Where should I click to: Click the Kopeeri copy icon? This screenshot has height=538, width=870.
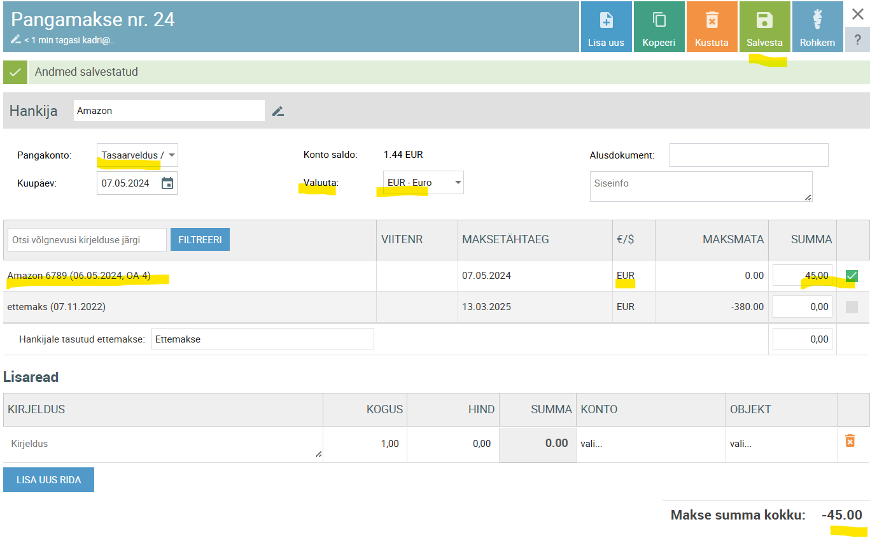pyautogui.click(x=659, y=21)
